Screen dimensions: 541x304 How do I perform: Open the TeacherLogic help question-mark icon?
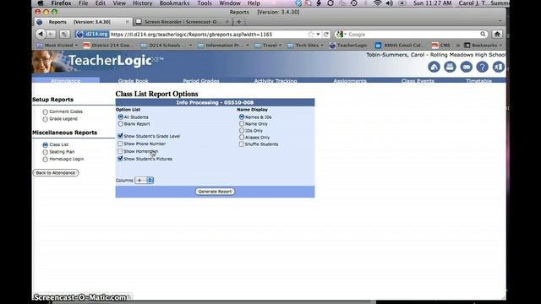483,67
